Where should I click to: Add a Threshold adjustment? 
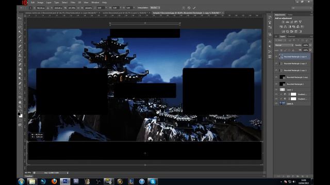click(x=292, y=31)
